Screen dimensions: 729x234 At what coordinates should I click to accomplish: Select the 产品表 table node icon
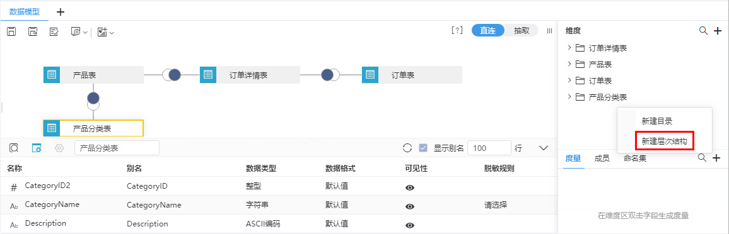(x=52, y=75)
